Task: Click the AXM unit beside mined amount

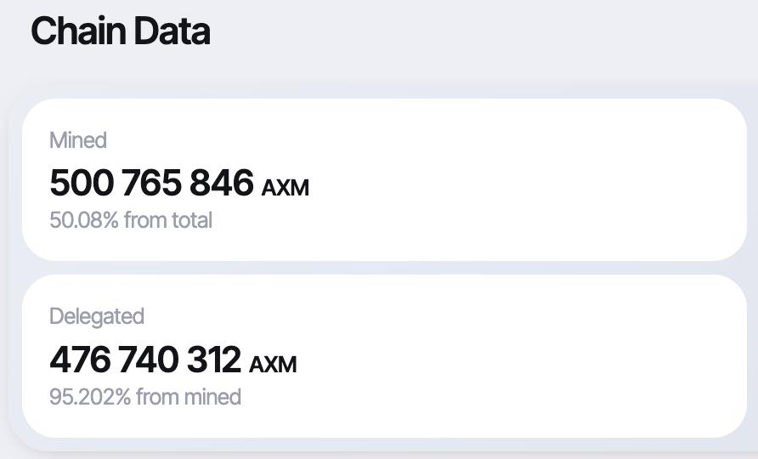Action: tap(285, 187)
